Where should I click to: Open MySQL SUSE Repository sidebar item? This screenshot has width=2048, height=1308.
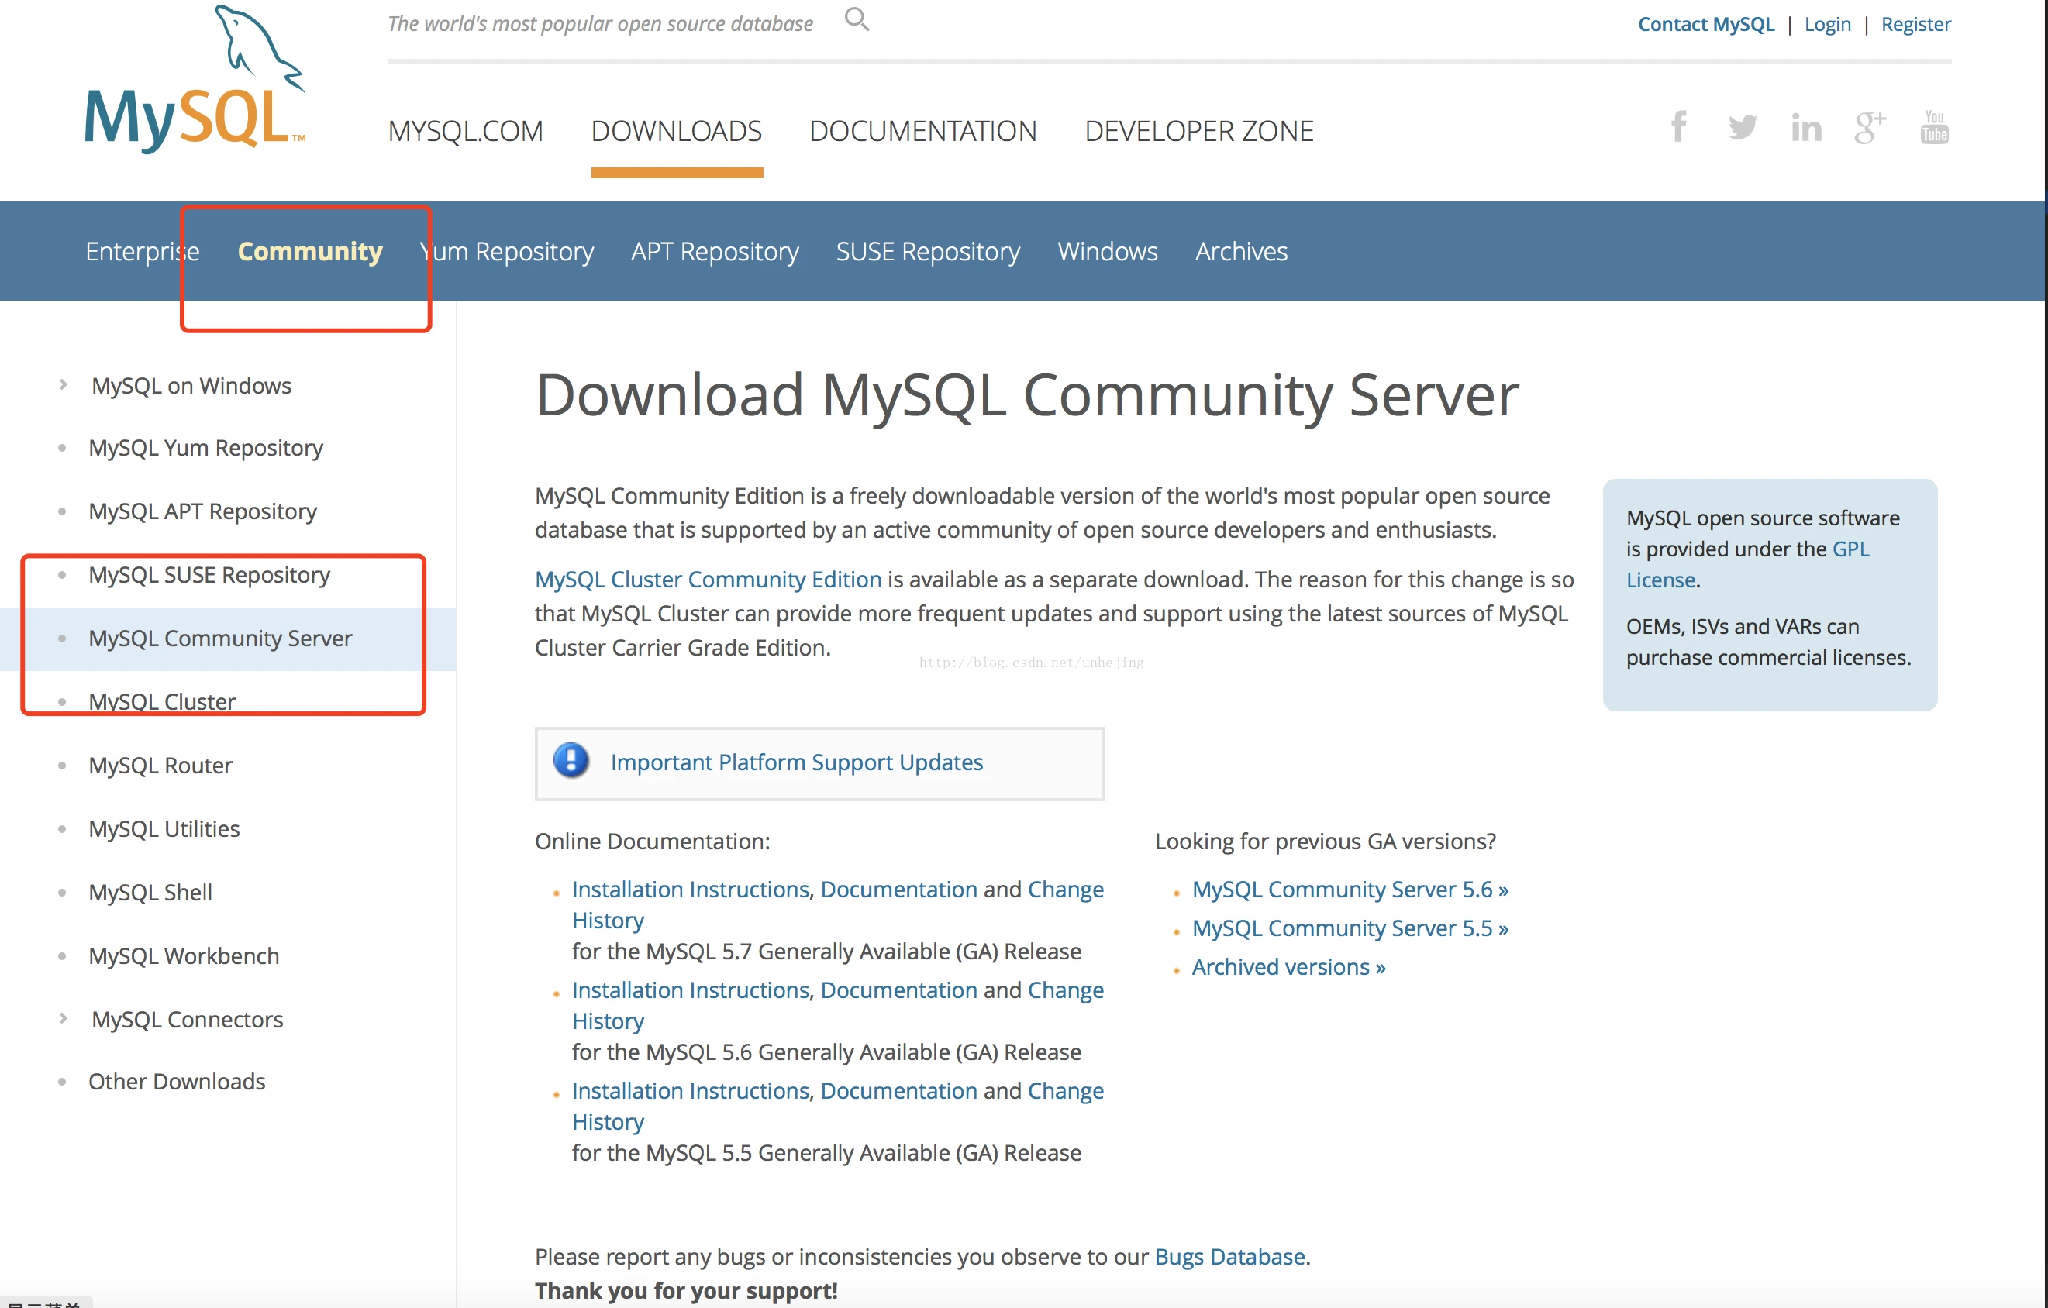209,575
